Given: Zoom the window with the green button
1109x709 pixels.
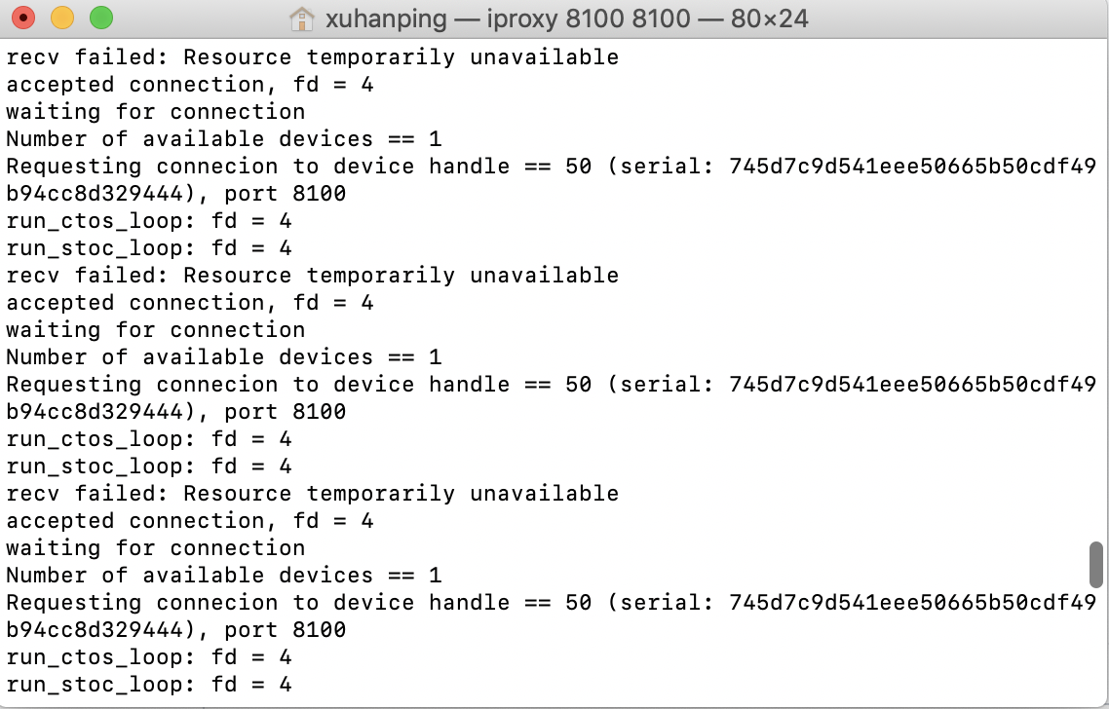Looking at the screenshot, I should [101, 18].
